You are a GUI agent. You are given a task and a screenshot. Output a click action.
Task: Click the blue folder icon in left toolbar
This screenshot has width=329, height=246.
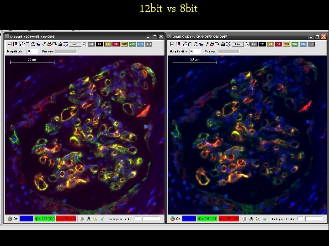38,44
